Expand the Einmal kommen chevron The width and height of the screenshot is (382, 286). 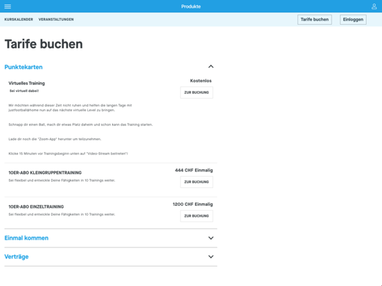tap(211, 238)
